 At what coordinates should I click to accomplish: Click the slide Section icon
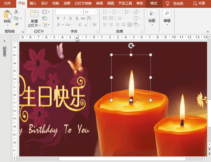[x=45, y=25]
